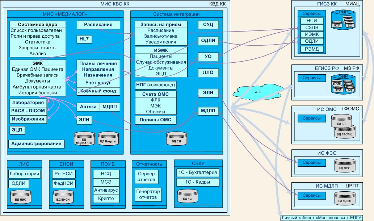Screen dimensions: 374x221
Task: Click the БД 1С database cylinder
Action: click(188, 196)
